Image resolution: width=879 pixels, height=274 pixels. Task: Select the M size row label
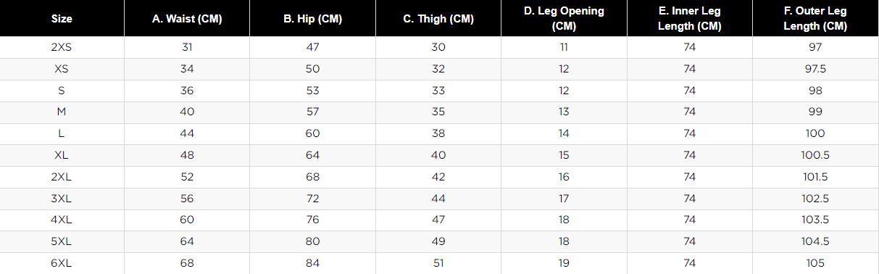click(62, 112)
